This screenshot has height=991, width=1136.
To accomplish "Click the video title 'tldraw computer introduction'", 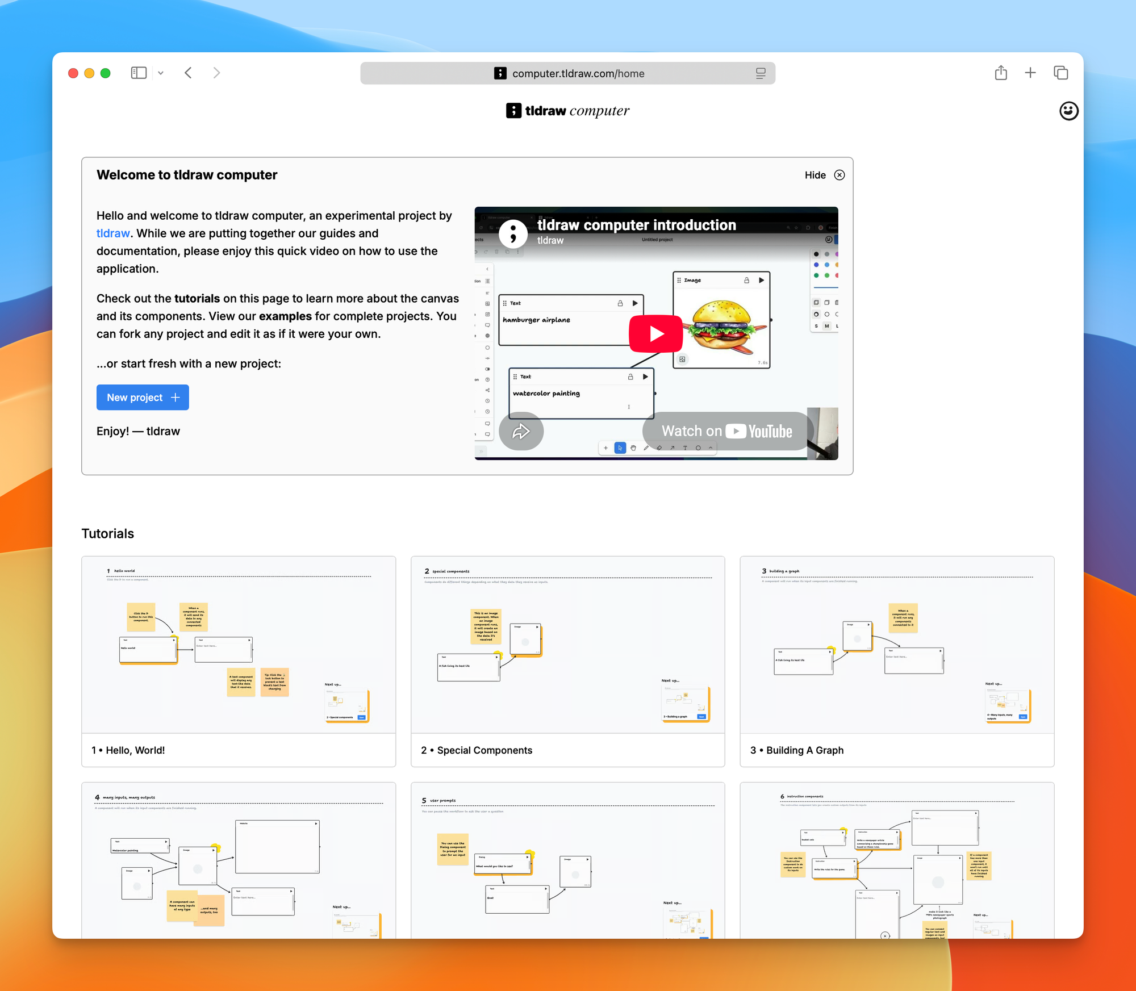I will click(x=637, y=225).
